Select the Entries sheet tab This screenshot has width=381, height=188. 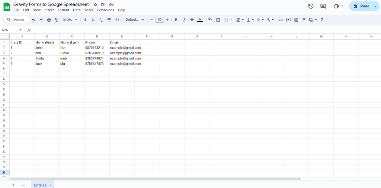[x=42, y=185]
